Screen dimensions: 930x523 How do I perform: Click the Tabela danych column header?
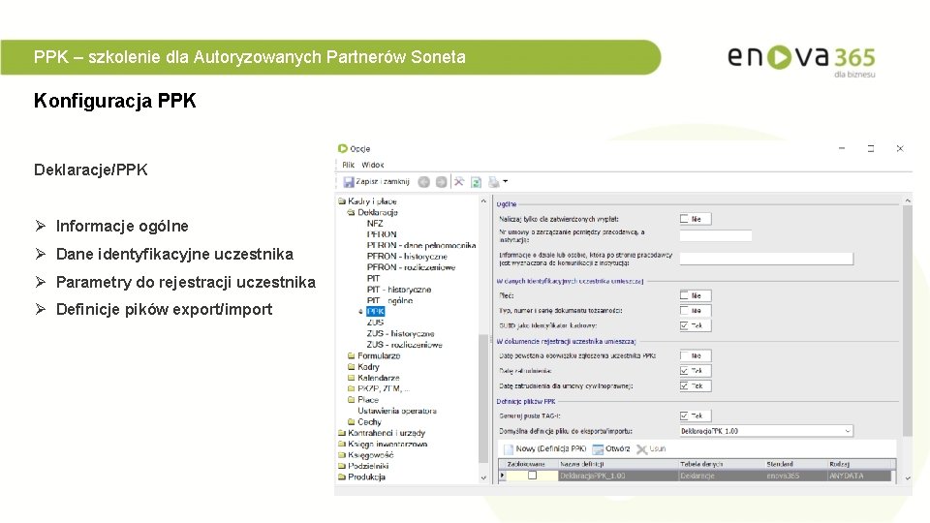721,464
